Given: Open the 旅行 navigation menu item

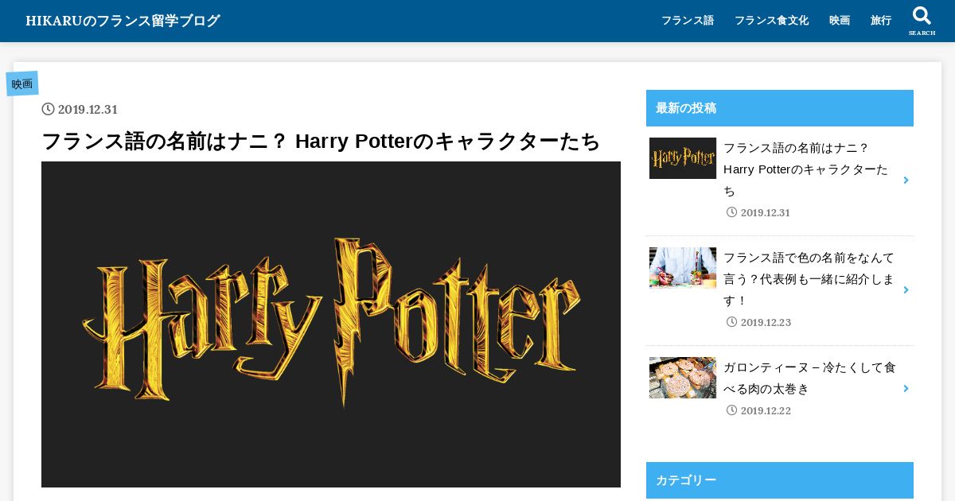Looking at the screenshot, I should tap(881, 21).
